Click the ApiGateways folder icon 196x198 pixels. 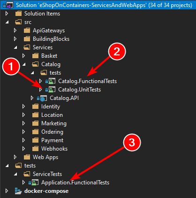coord(27,30)
